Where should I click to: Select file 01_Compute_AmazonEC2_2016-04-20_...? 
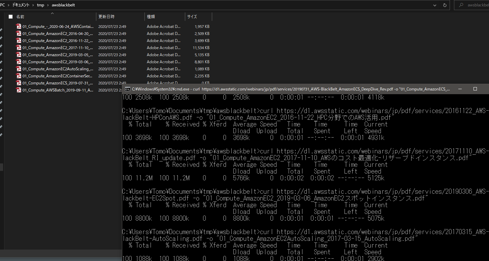coord(58,33)
